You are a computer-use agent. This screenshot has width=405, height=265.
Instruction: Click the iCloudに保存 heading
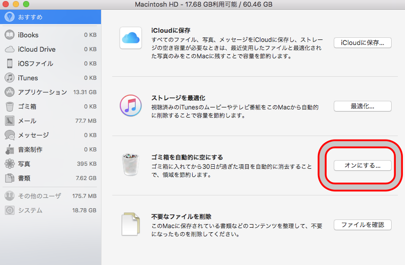pos(171,30)
